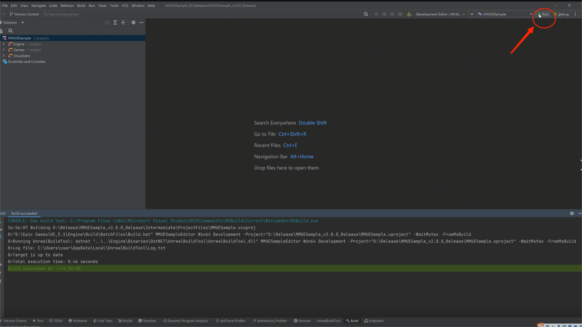Open the Tools menu
The height and width of the screenshot is (327, 582).
[114, 5]
